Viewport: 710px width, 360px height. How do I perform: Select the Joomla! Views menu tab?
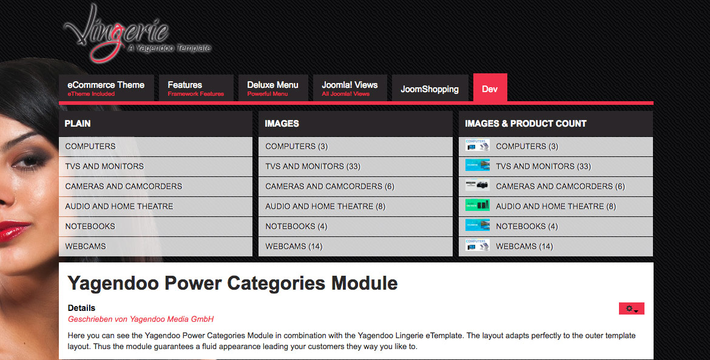click(350, 88)
